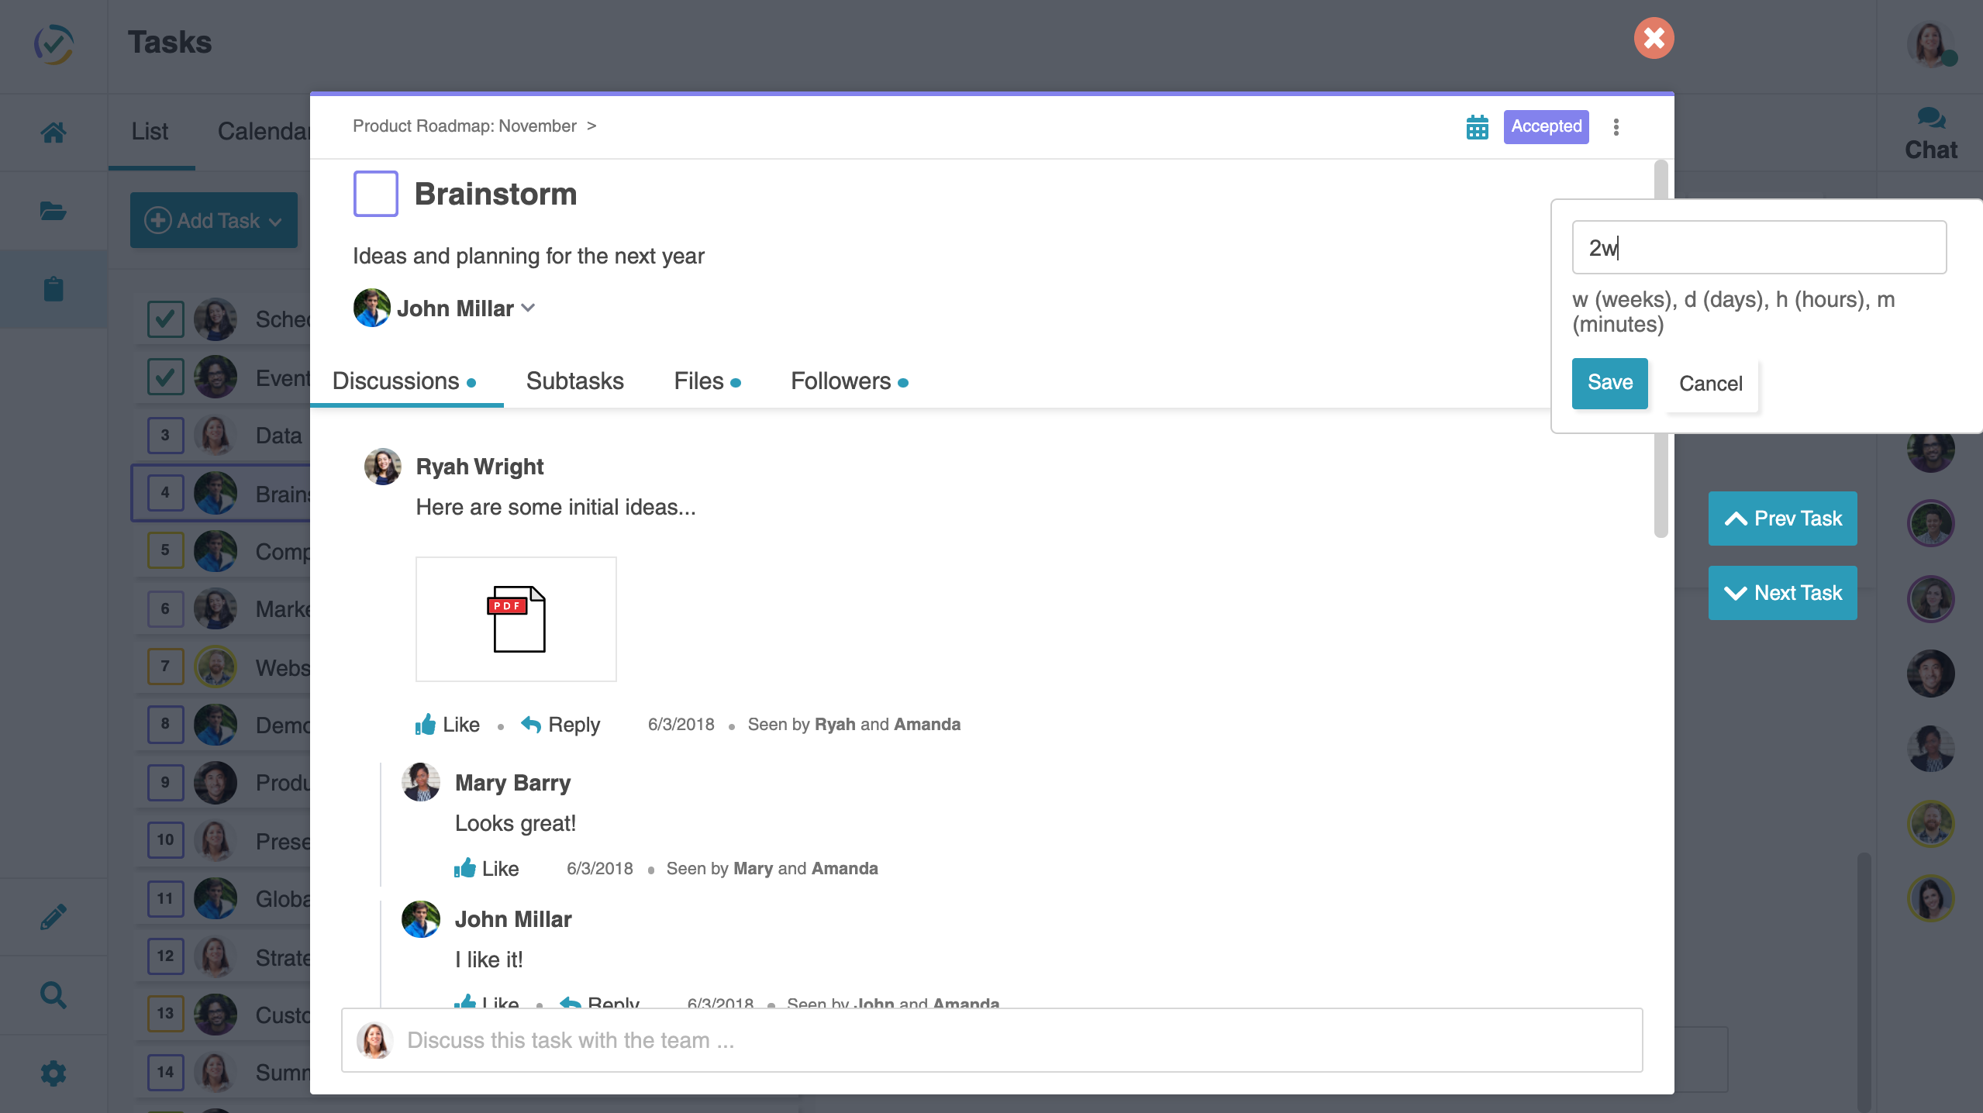Open the folder projects icon in sidebar
The width and height of the screenshot is (1983, 1113).
click(53, 211)
